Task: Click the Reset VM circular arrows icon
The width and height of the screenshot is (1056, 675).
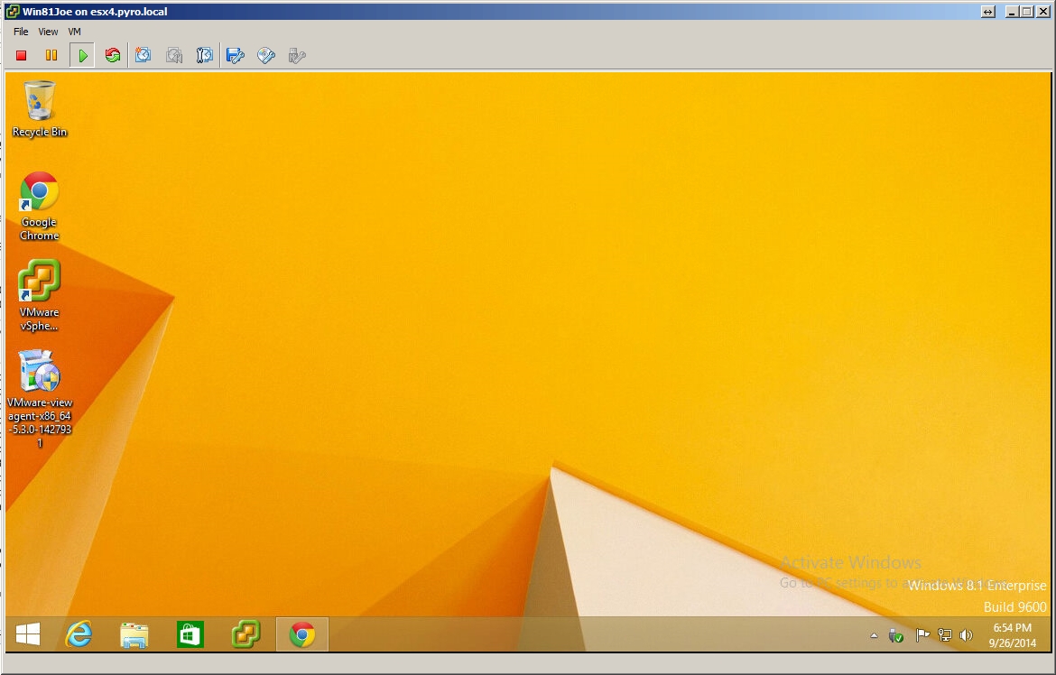Action: [113, 56]
